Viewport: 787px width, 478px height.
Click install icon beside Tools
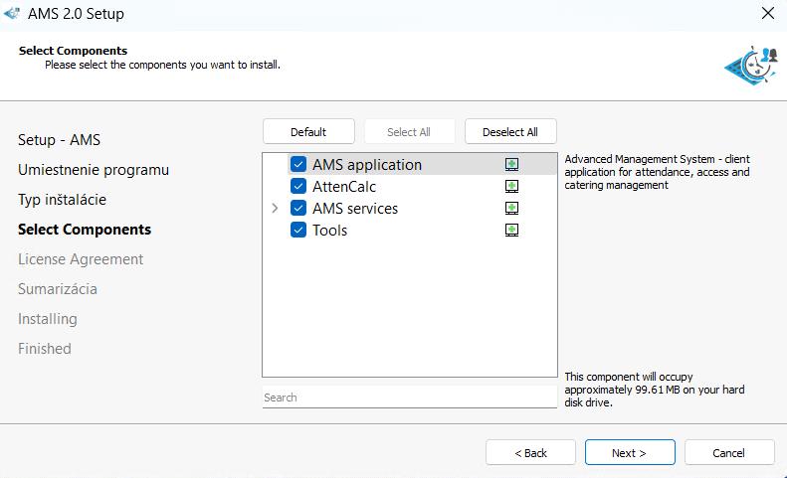(511, 231)
